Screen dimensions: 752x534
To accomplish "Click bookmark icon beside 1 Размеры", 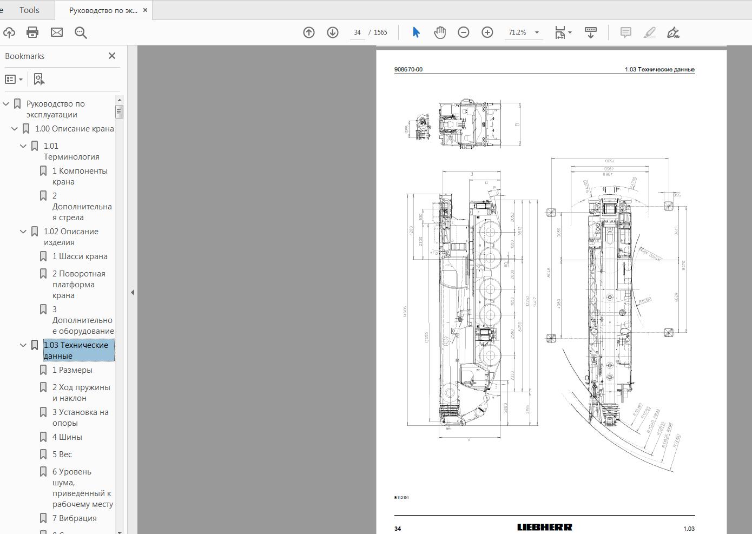I will point(43,370).
